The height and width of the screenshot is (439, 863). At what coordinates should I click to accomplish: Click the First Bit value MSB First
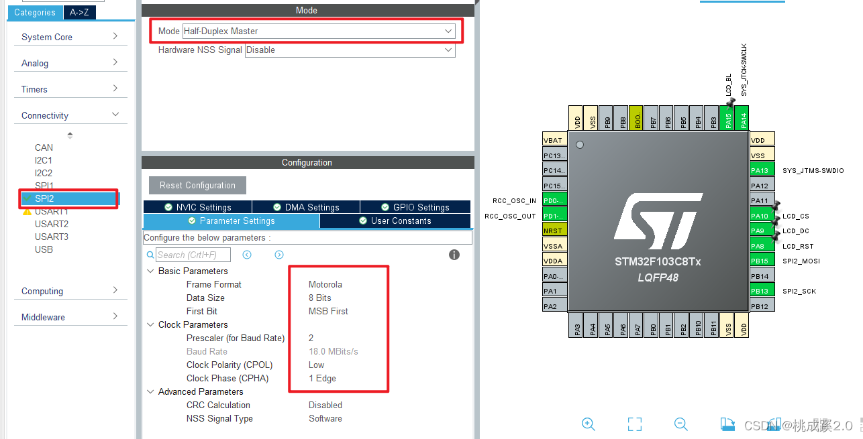coord(328,311)
